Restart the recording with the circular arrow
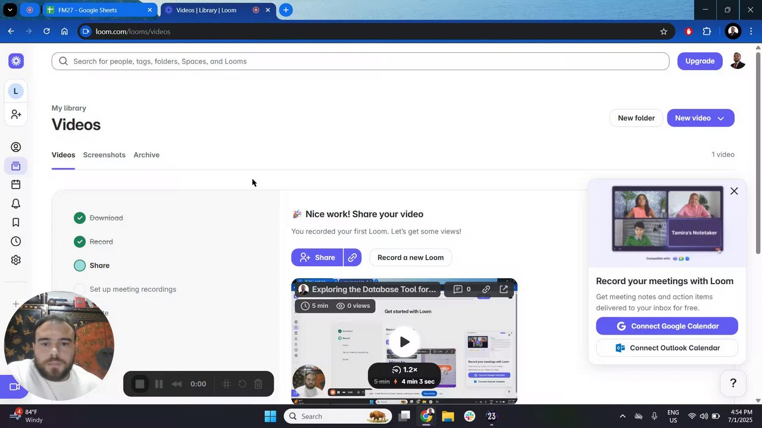This screenshot has height=428, width=762. coord(242,384)
